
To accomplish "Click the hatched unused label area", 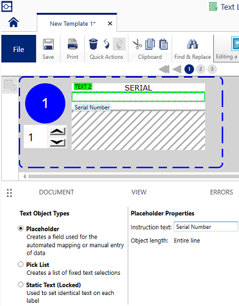I will tap(138, 130).
